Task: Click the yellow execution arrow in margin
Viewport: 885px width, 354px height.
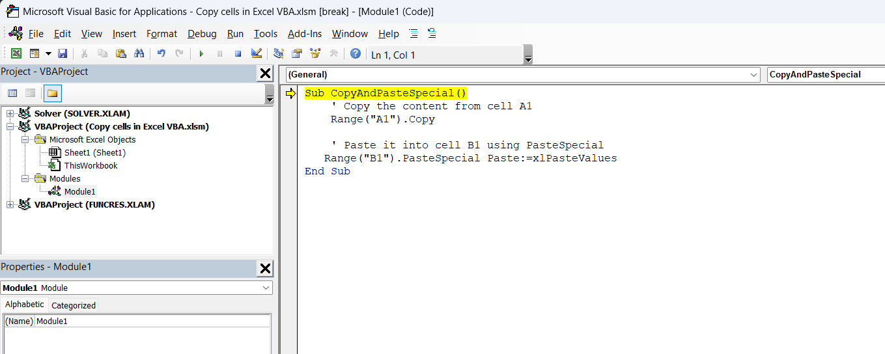Action: (290, 94)
